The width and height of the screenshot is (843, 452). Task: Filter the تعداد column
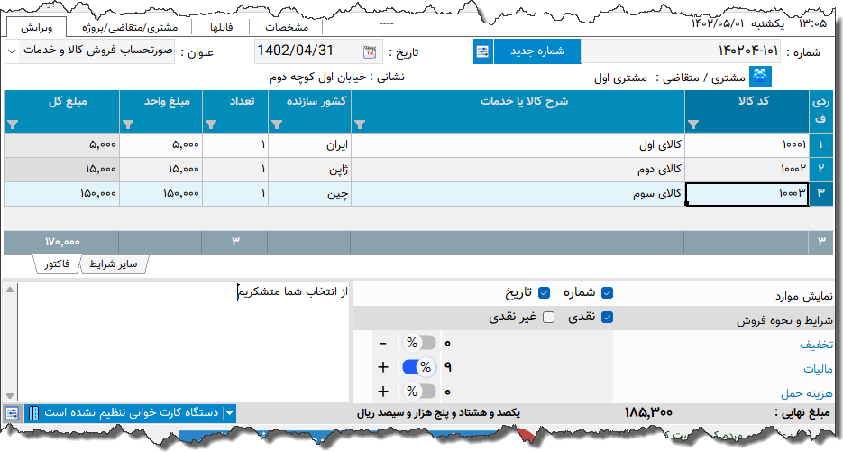pos(211,125)
